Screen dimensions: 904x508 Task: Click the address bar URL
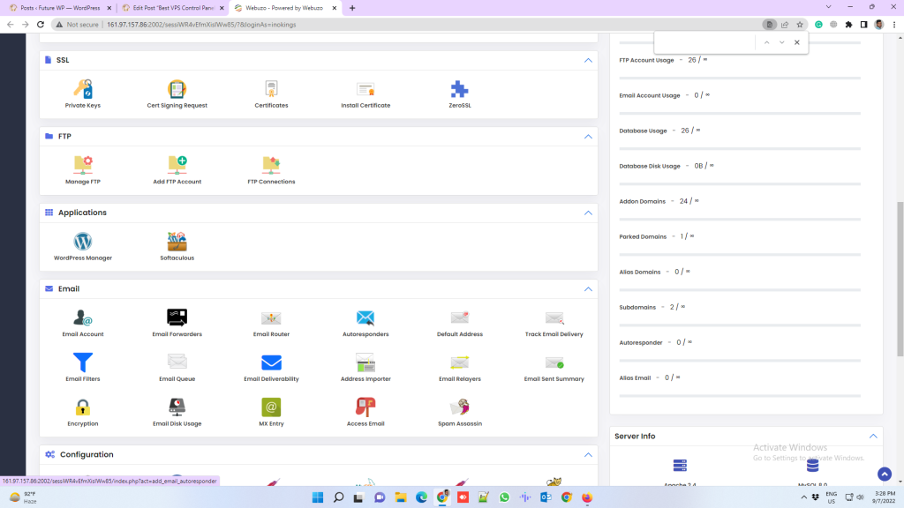click(x=201, y=25)
